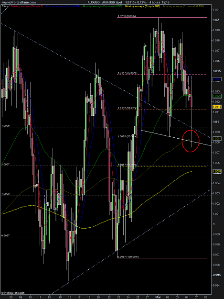Select Moving average (Simple 5) legend entry
Screen dimensions: 224x299
pyautogui.click(x=27, y=6)
